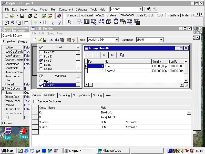Open the <None> desktop dropdown

pos(140,9)
